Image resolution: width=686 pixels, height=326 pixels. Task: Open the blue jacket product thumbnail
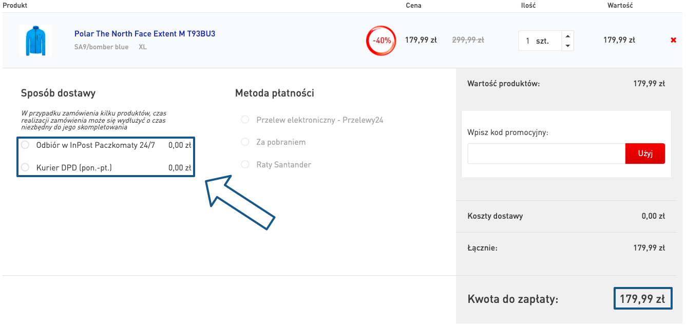[36, 41]
